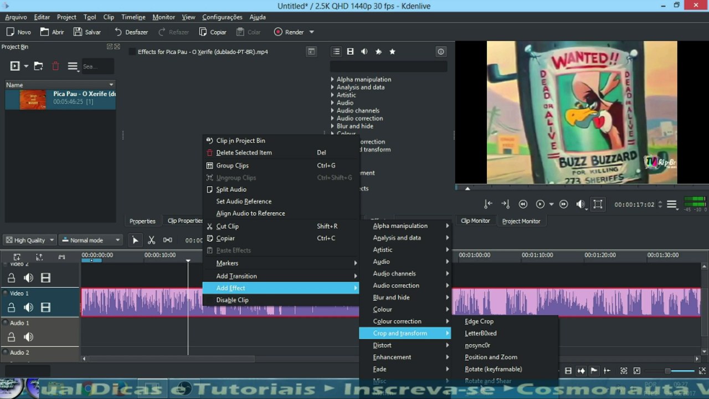The height and width of the screenshot is (399, 709).
Task: Click the monitor timecode stepper arrows
Action: 659,204
